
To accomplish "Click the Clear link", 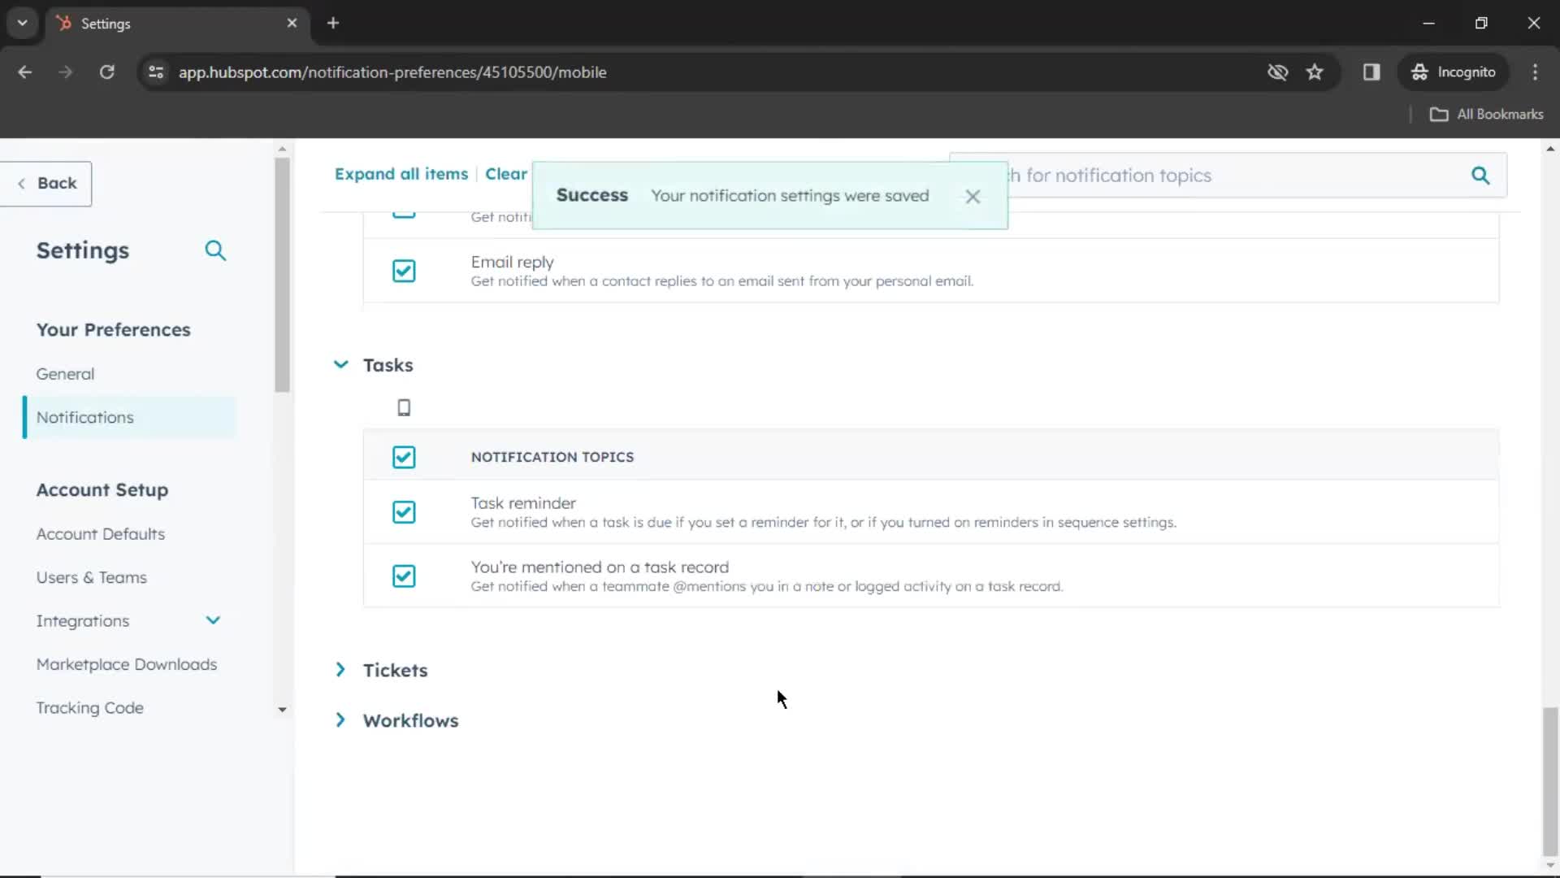I will [x=505, y=174].
